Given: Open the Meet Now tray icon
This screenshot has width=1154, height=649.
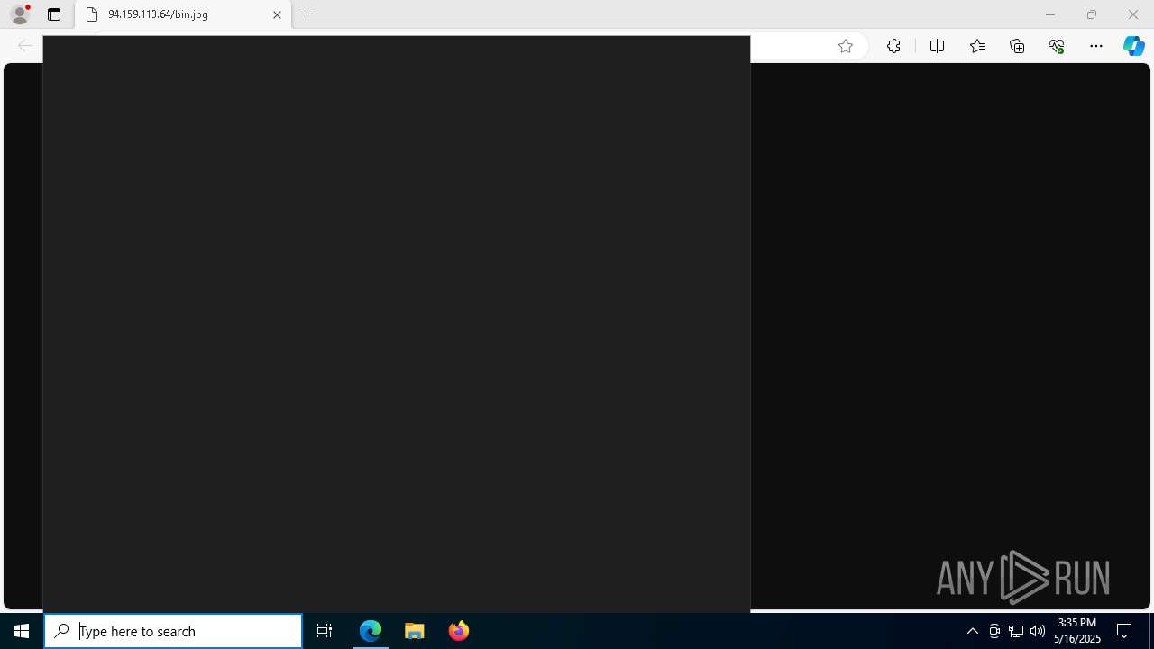Looking at the screenshot, I should point(994,631).
